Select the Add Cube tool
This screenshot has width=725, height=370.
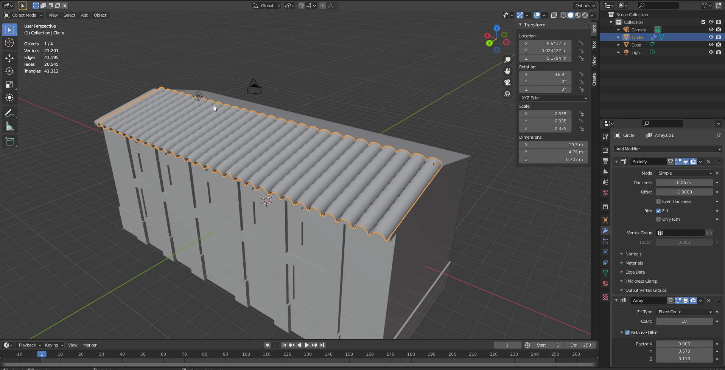9,142
